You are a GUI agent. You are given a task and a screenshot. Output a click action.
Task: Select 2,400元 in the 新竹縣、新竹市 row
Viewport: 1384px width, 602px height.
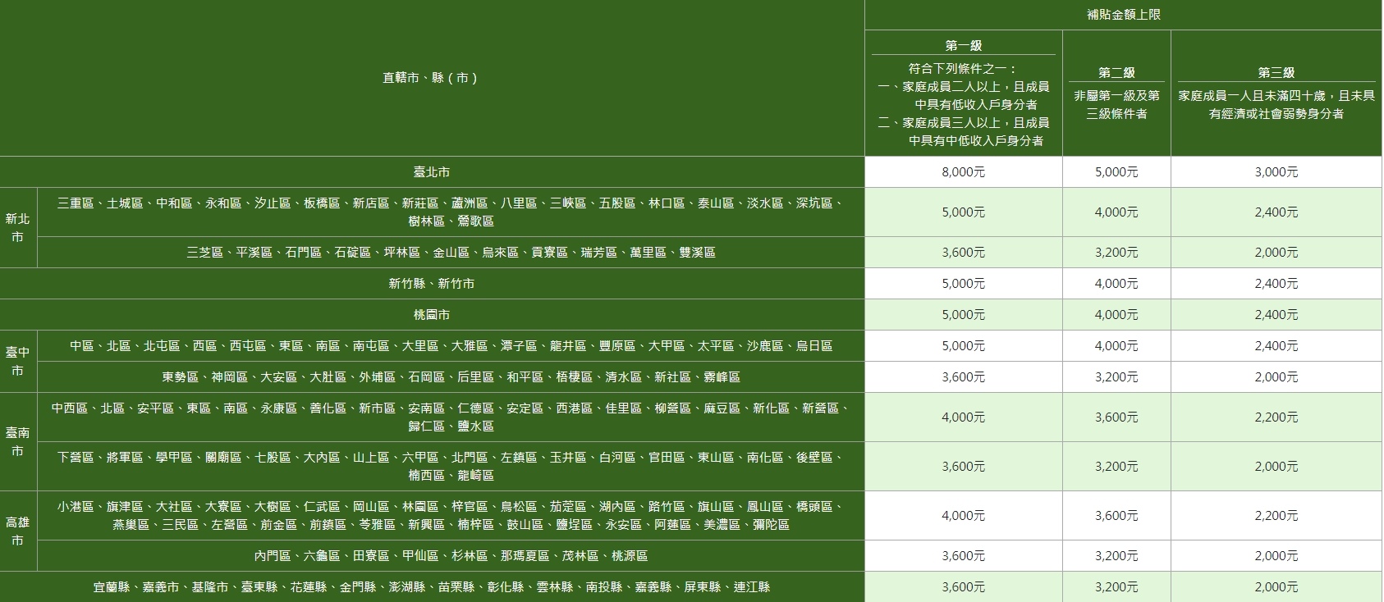pos(1276,284)
